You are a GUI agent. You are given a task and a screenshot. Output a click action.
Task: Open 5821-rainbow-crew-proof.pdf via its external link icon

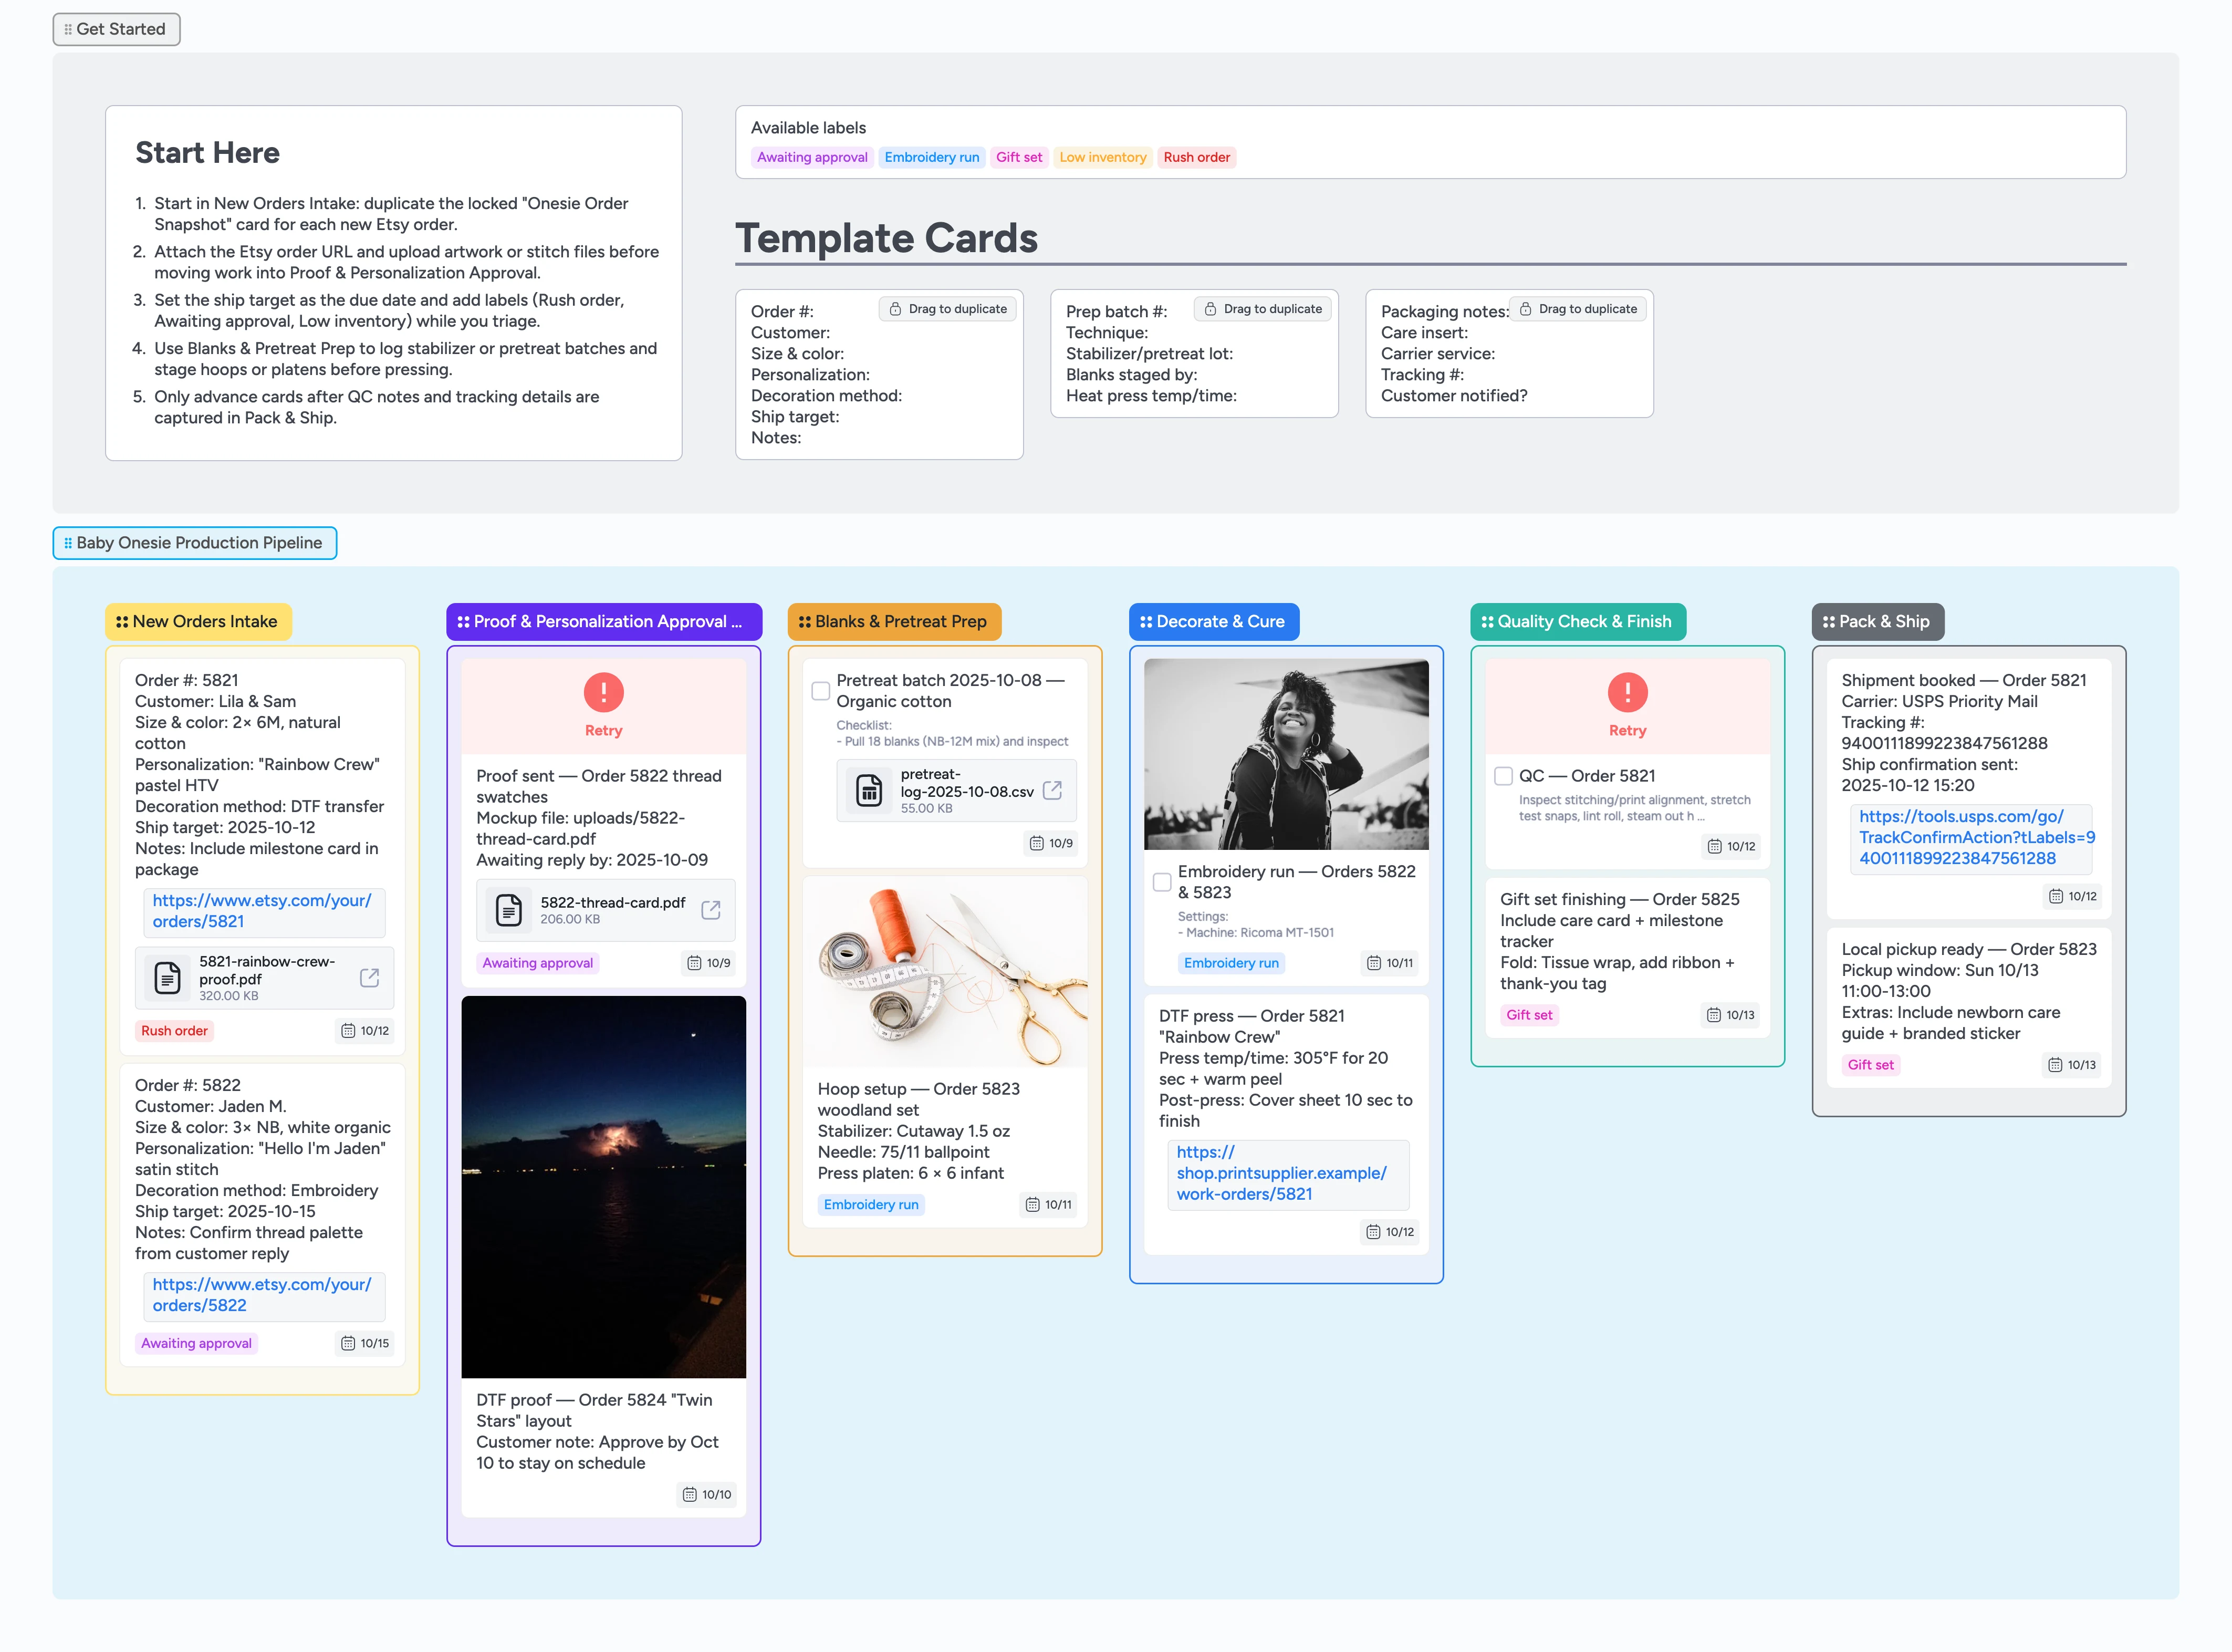(370, 978)
